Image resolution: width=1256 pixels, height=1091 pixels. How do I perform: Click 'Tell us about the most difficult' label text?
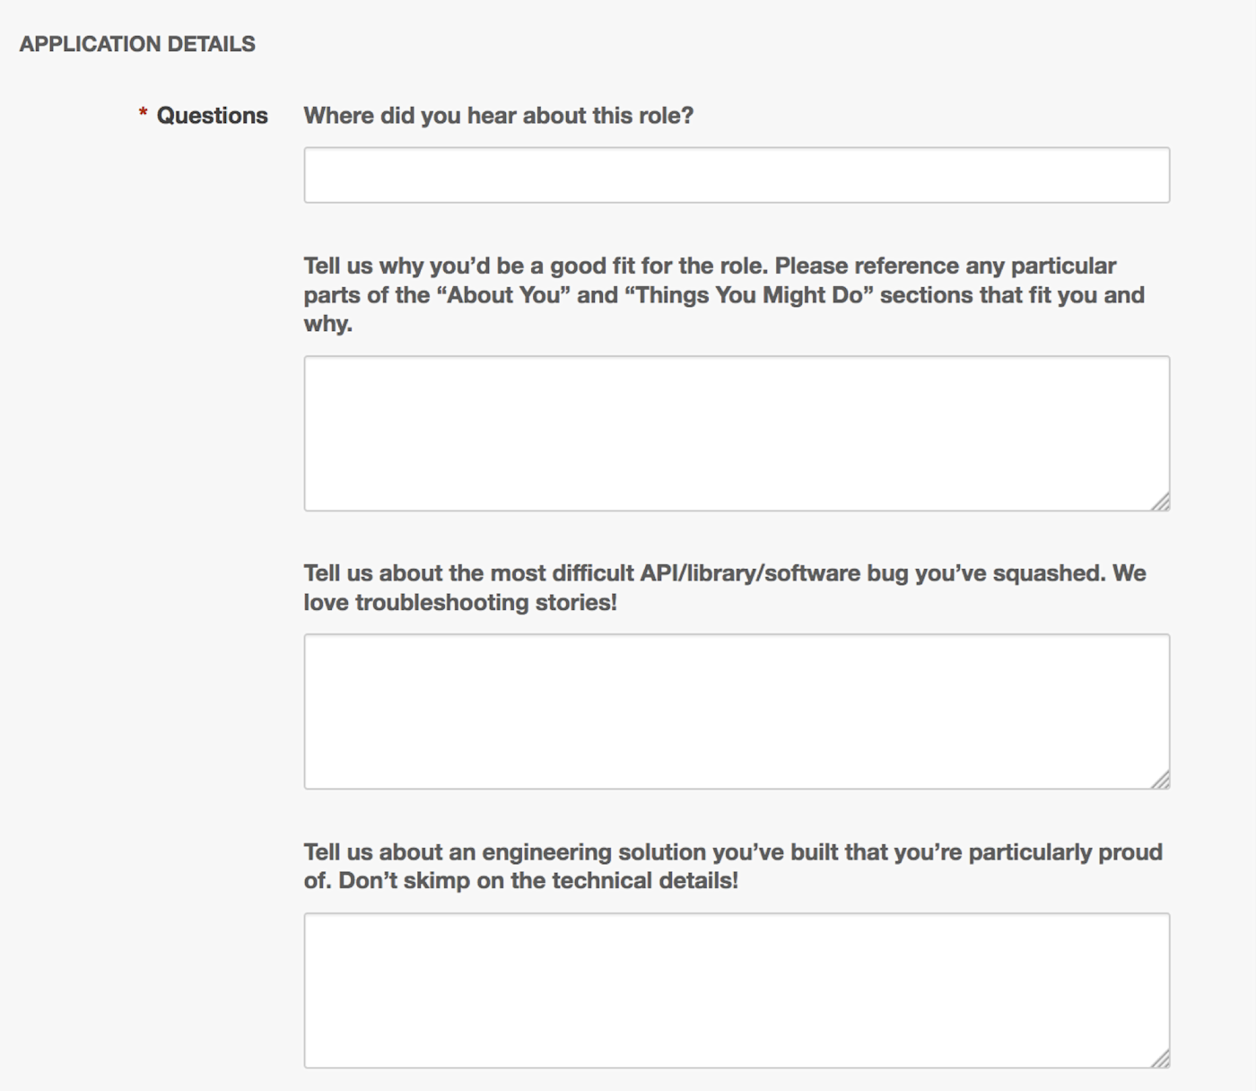(469, 573)
